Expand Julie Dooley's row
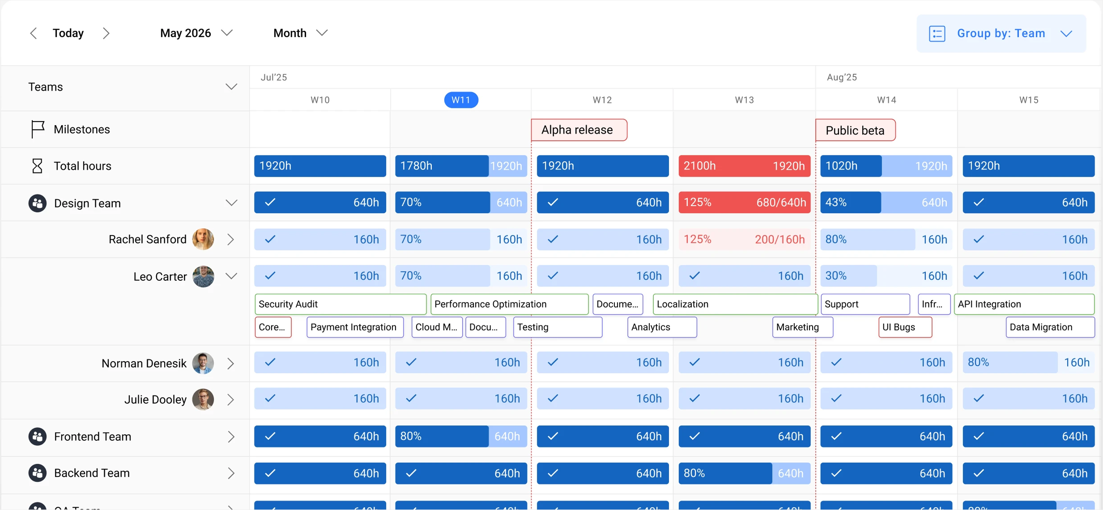 pyautogui.click(x=231, y=400)
